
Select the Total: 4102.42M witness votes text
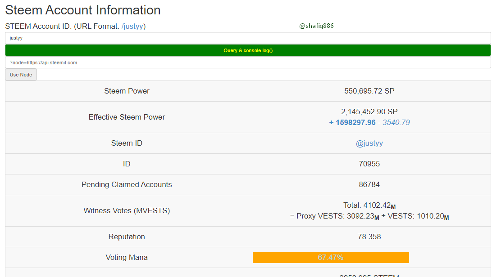pos(369,206)
